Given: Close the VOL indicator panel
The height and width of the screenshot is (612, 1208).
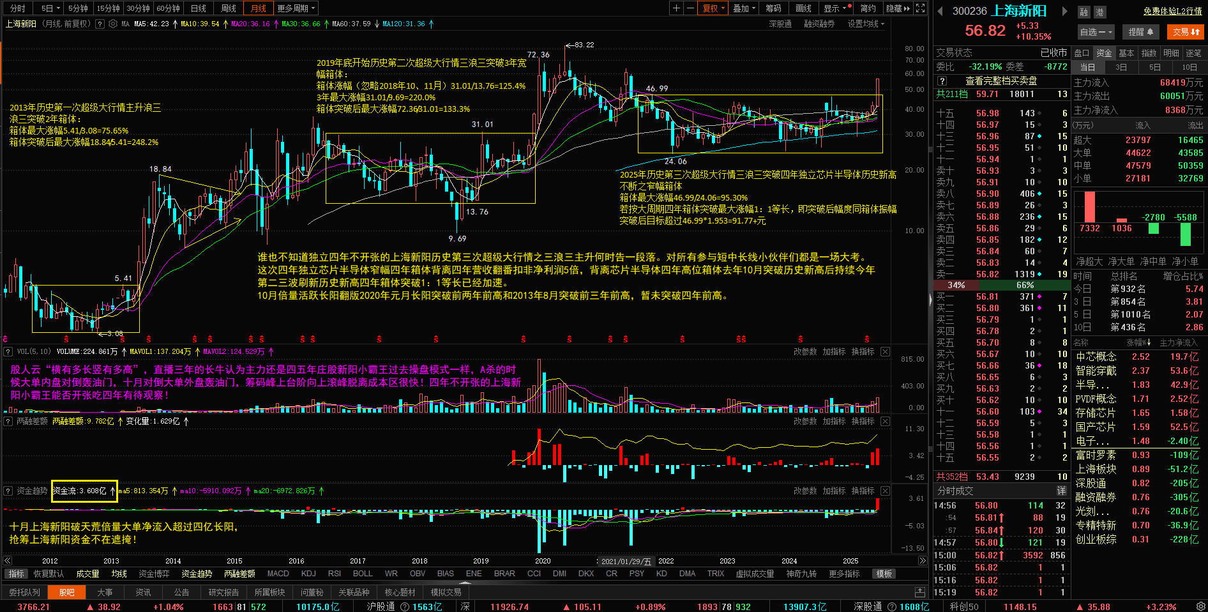Looking at the screenshot, I should (885, 351).
